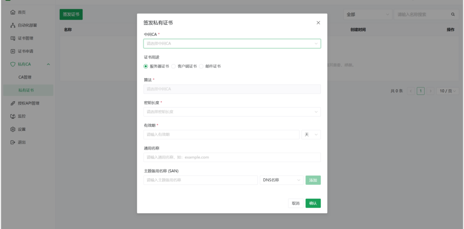Image resolution: width=464 pixels, height=229 pixels.
Task: Click the logout icon in sidebar
Action: pyautogui.click(x=12, y=142)
